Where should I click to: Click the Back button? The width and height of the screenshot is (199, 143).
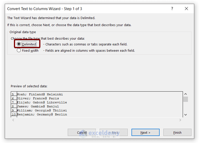(114, 132)
